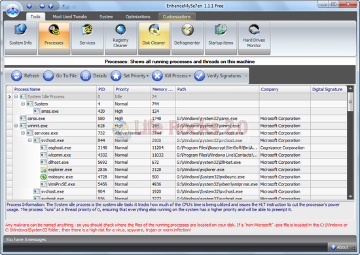Click the mobsync.exe green sync icon
This screenshot has height=255, width=360.
[x=43, y=177]
